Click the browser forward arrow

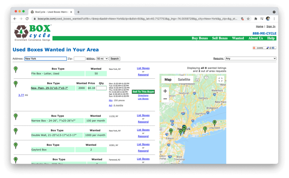click(21, 19)
